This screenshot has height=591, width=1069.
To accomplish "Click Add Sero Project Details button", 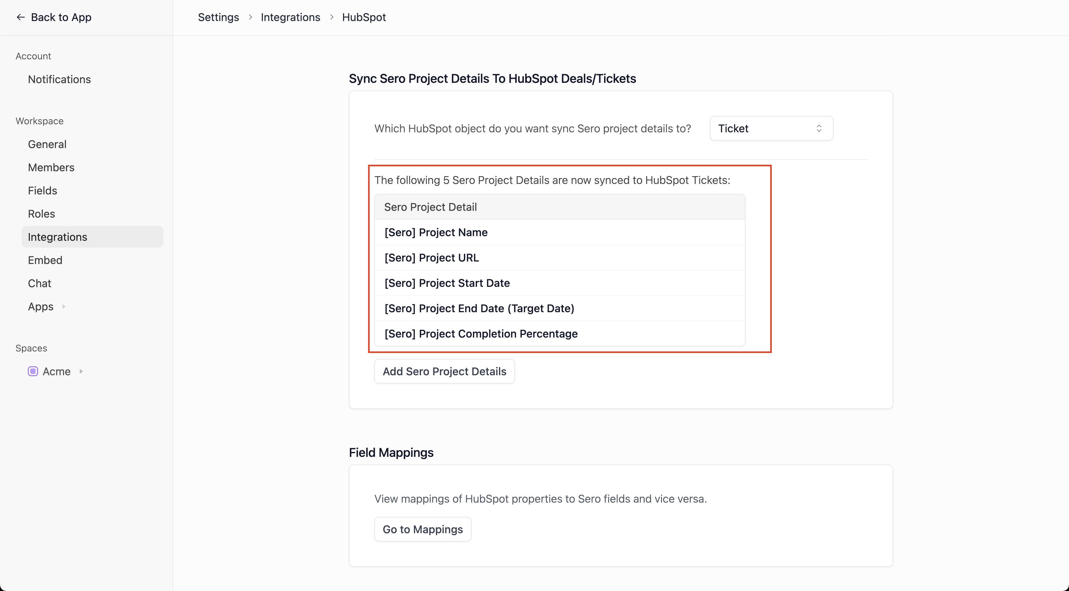I will point(444,371).
